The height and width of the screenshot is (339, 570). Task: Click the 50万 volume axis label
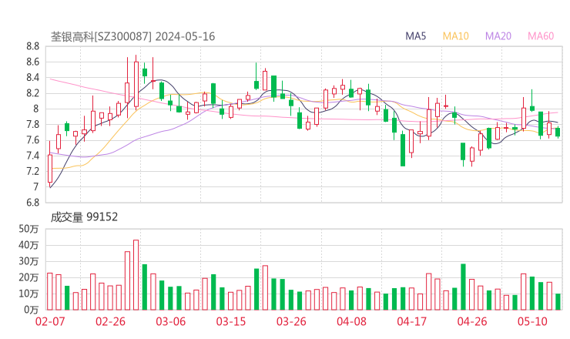point(28,229)
